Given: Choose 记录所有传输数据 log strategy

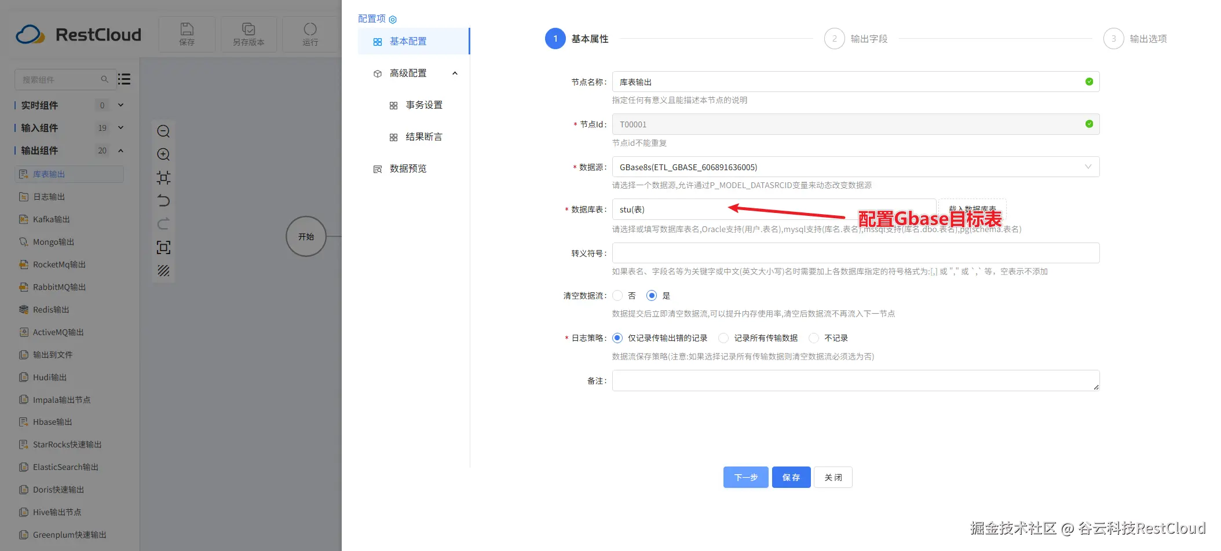Looking at the screenshot, I should coord(723,337).
